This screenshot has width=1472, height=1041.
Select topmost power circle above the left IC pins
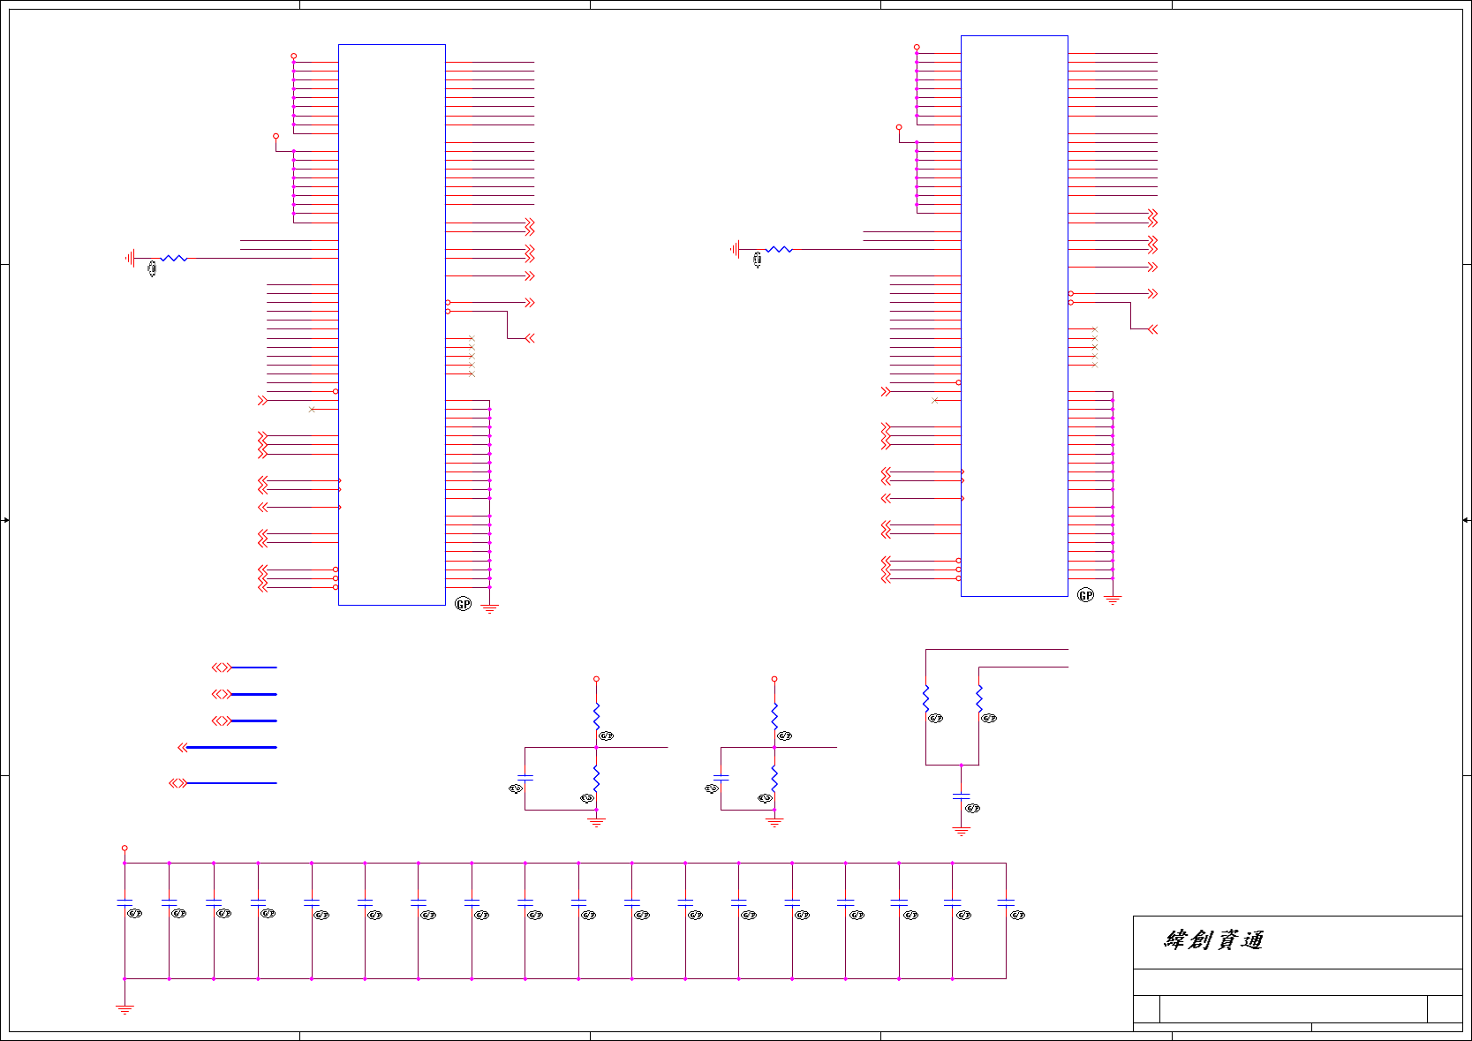(x=294, y=56)
